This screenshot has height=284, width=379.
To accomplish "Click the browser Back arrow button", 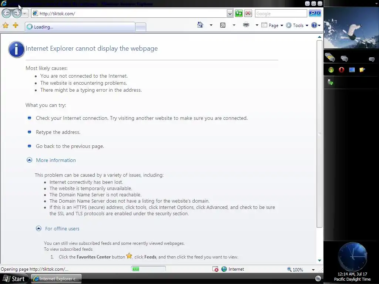I will click(x=7, y=14).
